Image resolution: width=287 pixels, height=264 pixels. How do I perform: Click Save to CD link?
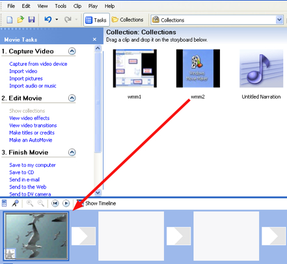coord(21,172)
